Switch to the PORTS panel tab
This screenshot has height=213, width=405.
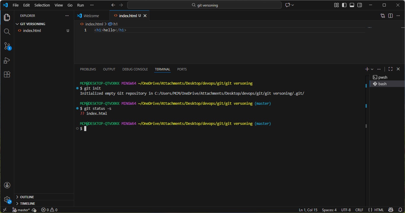[182, 69]
